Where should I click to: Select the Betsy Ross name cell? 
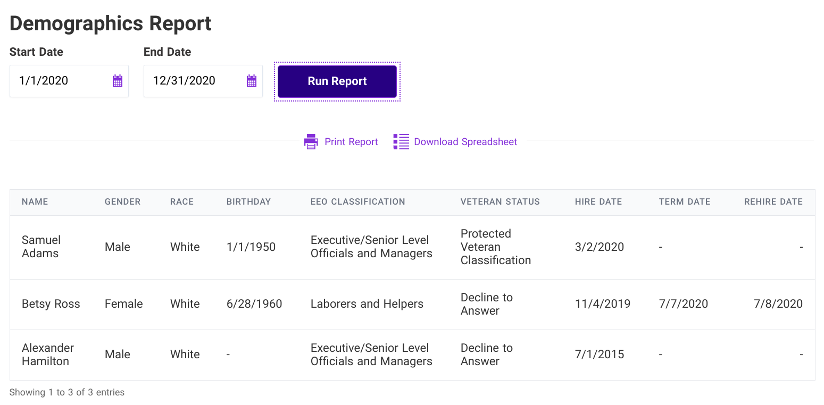click(51, 304)
